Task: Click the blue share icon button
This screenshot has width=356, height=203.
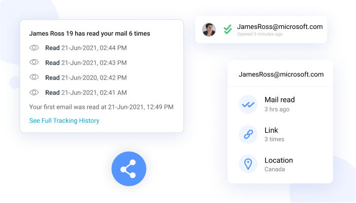Action: pos(128,169)
